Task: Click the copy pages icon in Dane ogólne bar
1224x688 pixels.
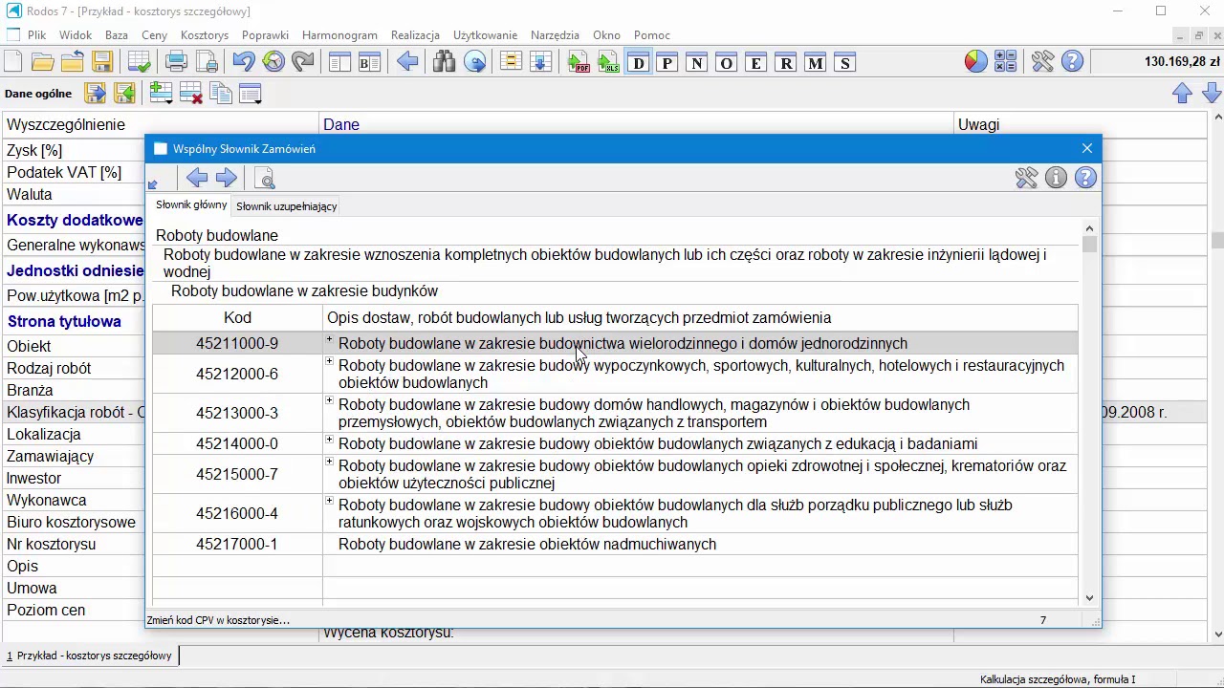Action: (221, 93)
